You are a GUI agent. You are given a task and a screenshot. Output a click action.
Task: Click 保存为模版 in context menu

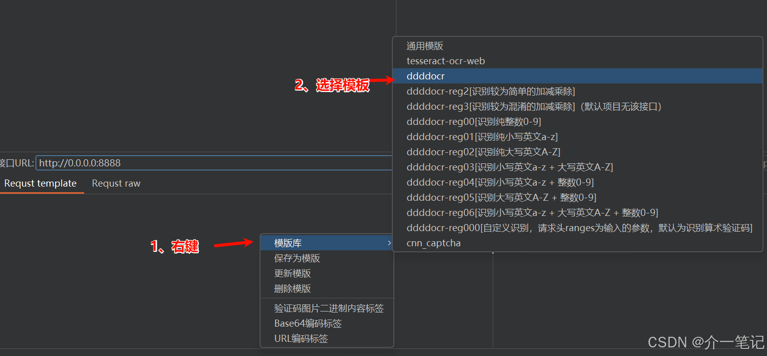(327, 258)
